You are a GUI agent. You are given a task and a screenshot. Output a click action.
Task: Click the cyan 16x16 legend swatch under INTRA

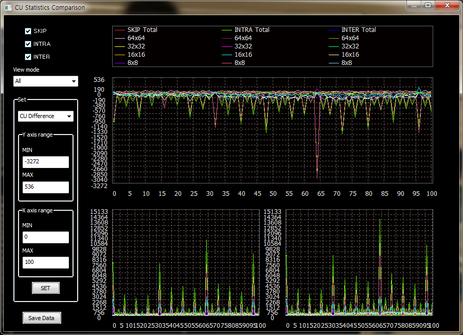pos(227,55)
